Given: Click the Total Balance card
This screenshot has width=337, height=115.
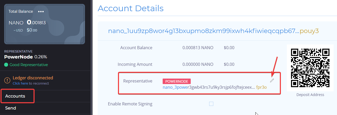Looking at the screenshot, I should click(44, 24).
